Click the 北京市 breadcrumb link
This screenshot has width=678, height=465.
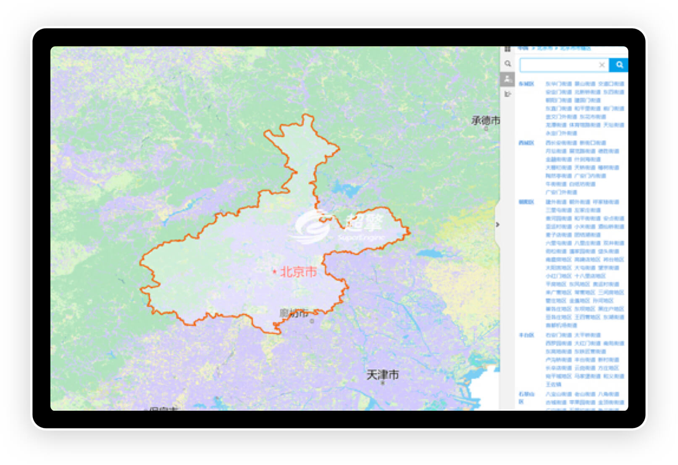(545, 48)
